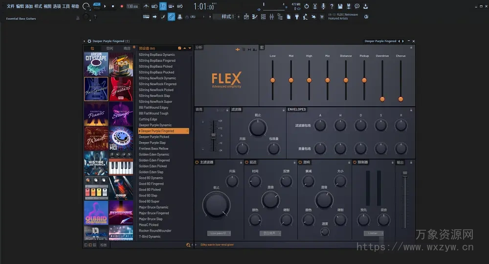Open the 工具 menu
This screenshot has height=264, width=489.
(66, 6)
